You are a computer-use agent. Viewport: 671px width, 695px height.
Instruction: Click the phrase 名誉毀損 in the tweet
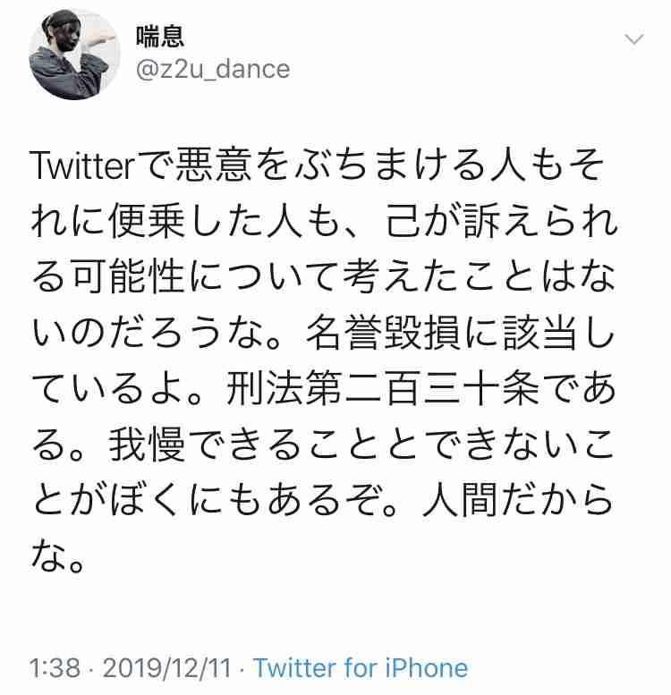point(384,333)
